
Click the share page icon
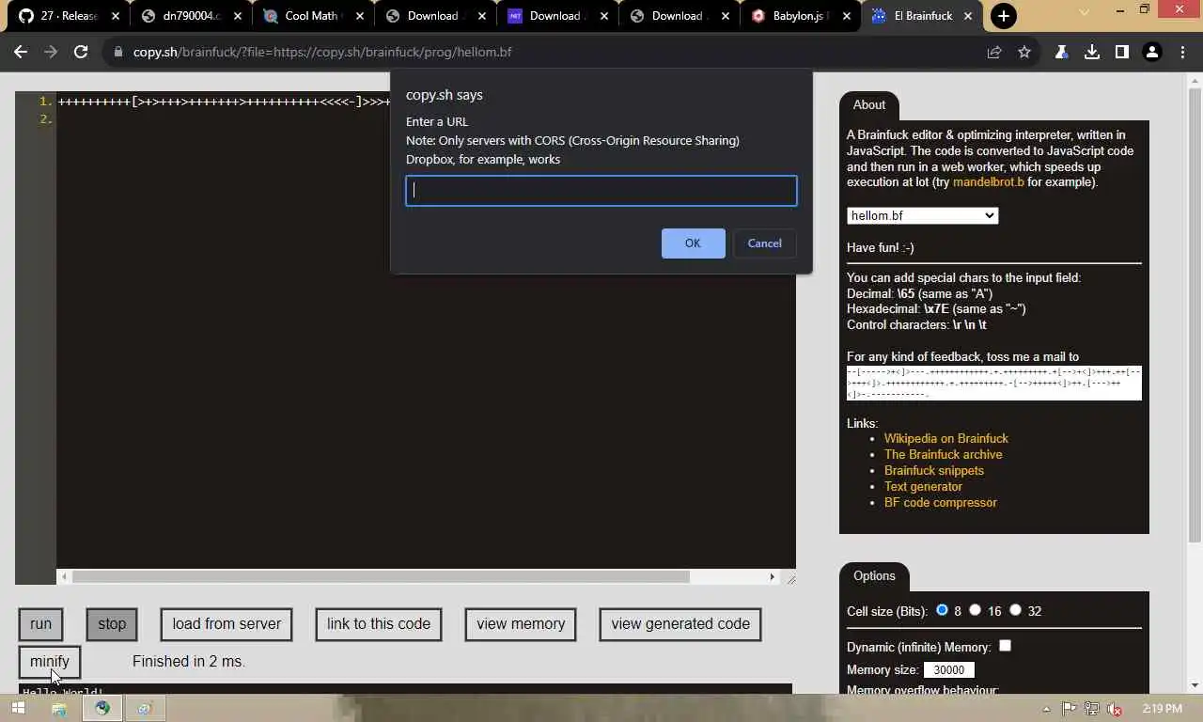tap(994, 53)
